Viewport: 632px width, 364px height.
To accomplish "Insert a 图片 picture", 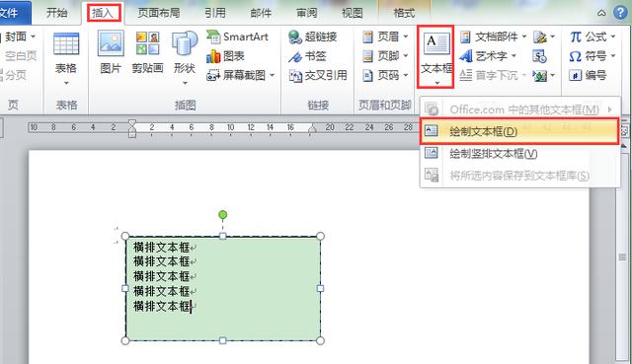I will (x=111, y=53).
